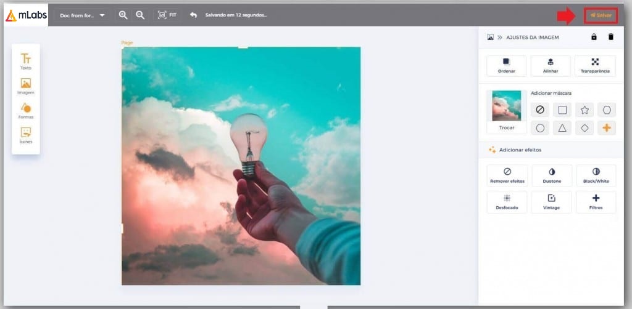Apply the circle mask

pyautogui.click(x=540, y=128)
